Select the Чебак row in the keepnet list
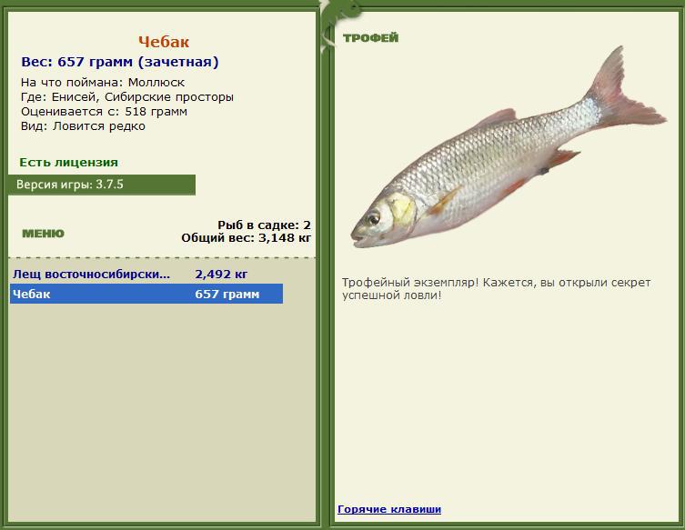Image resolution: width=685 pixels, height=530 pixels. pos(146,294)
